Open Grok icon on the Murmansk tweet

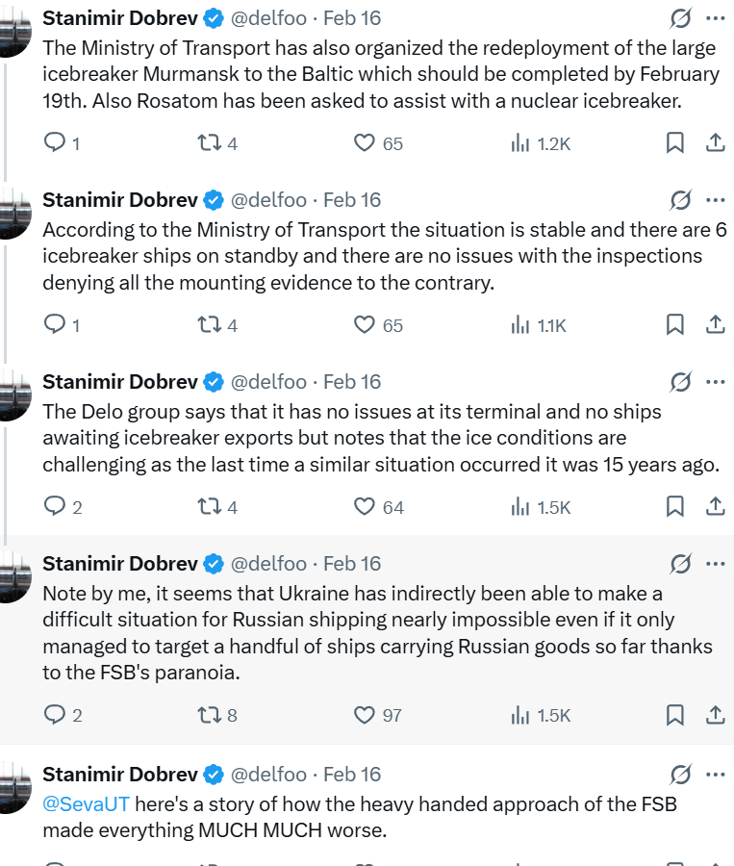[x=680, y=18]
